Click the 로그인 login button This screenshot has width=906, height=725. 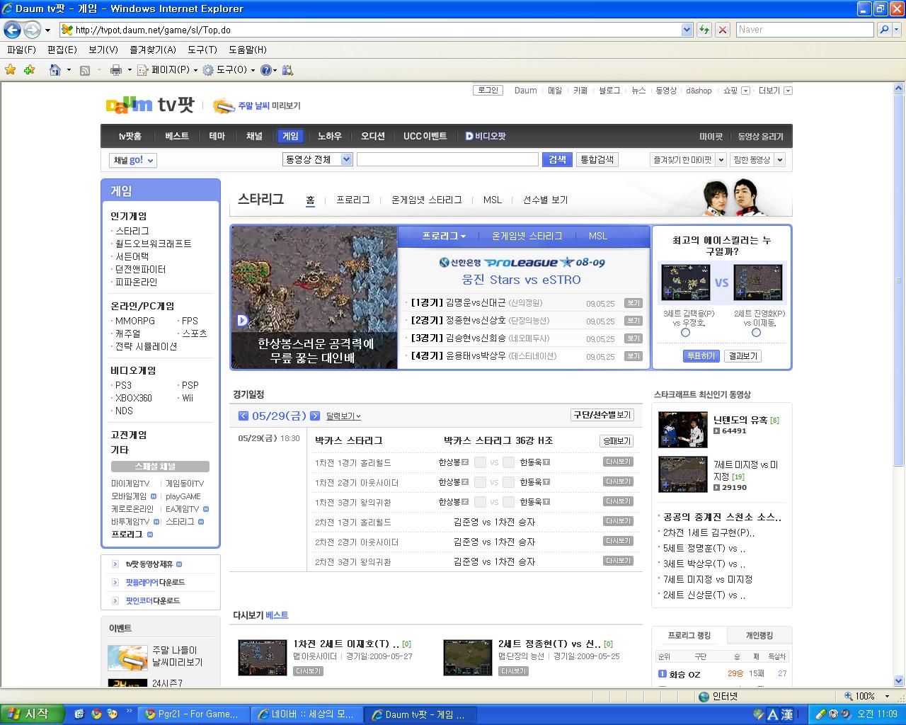pyautogui.click(x=488, y=91)
